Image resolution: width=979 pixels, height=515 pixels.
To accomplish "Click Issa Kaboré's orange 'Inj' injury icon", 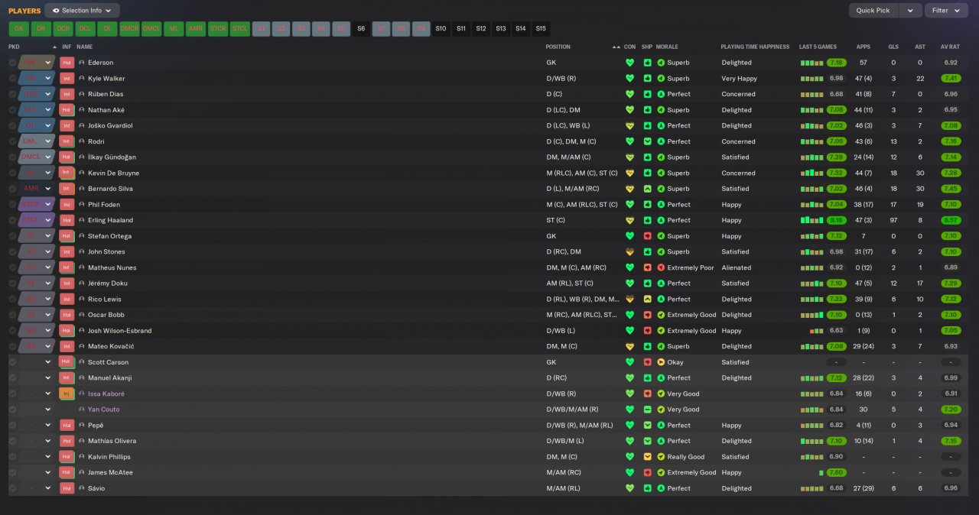I will tap(67, 394).
